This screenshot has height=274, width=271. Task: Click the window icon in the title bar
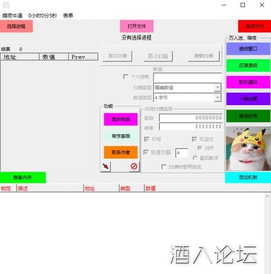coord(6,5)
